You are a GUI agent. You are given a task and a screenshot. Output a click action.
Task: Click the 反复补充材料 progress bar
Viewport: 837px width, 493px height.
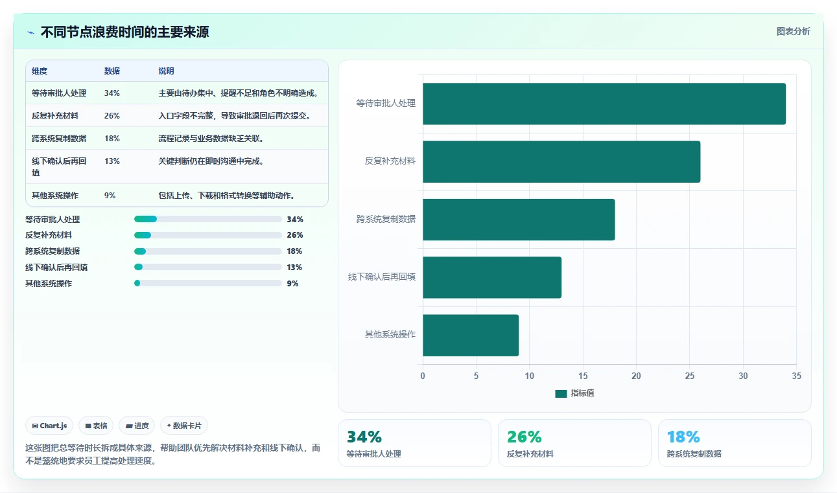coord(207,235)
